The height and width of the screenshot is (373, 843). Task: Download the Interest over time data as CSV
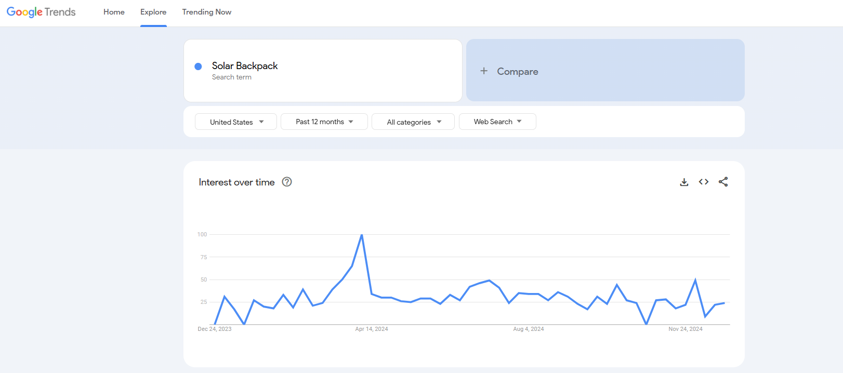[x=684, y=182]
